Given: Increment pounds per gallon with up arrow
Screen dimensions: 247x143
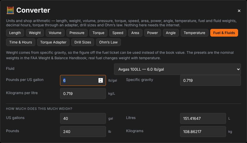Looking at the screenshot, I should tap(101, 79).
